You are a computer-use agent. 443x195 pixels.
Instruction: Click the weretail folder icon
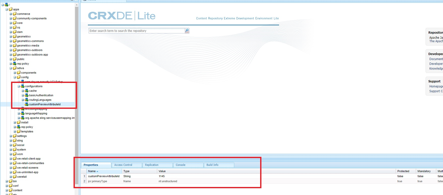coord(15,177)
